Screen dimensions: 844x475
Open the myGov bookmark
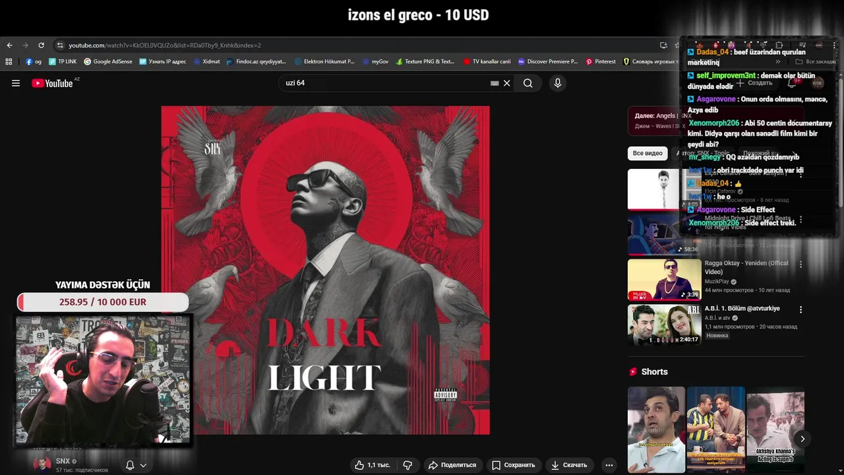coord(376,61)
